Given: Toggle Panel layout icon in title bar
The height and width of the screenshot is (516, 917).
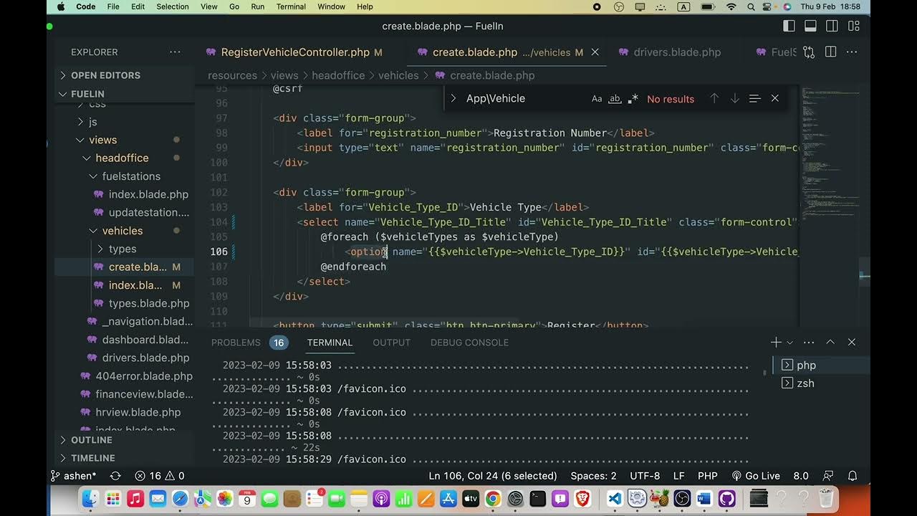Looking at the screenshot, I should [810, 26].
